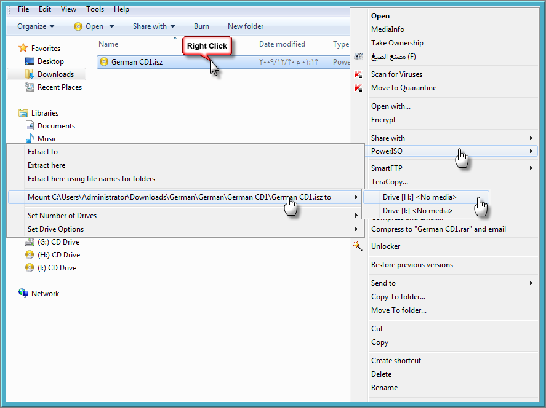Open the Tools menu in menu bar

tap(95, 9)
